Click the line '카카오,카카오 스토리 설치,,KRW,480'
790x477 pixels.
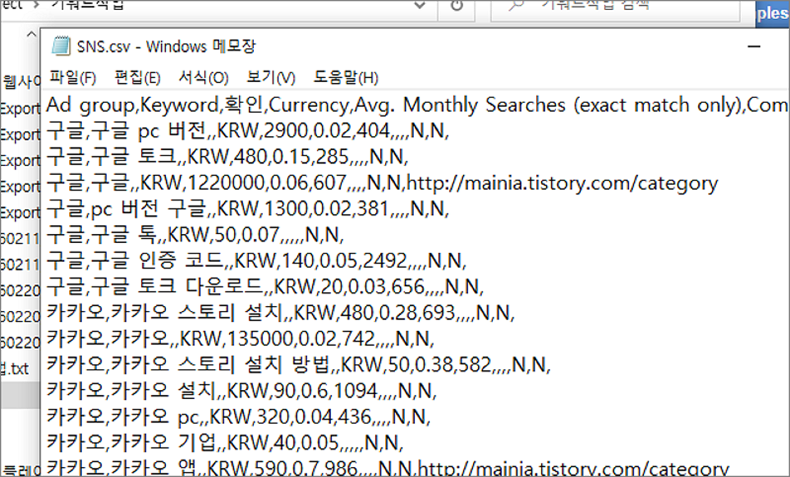(281, 312)
